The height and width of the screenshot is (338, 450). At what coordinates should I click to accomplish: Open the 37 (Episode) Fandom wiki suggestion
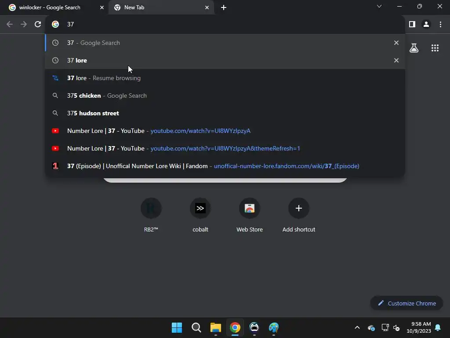[x=225, y=166]
